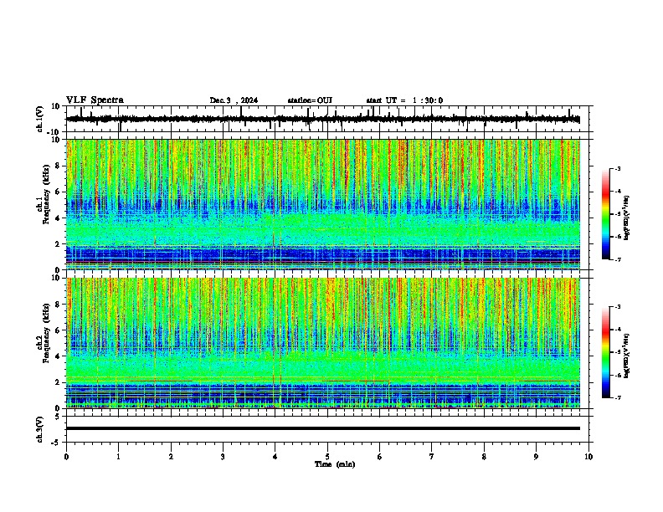
Task: Click the "ch.3(V)" axis label
Action: click(x=40, y=429)
